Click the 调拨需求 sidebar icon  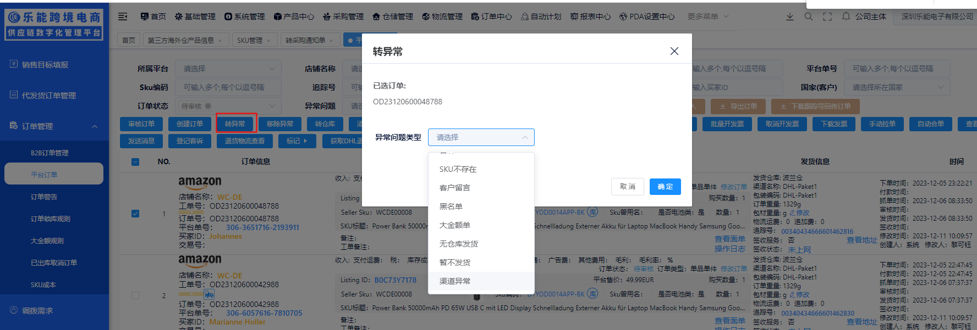click(x=14, y=310)
